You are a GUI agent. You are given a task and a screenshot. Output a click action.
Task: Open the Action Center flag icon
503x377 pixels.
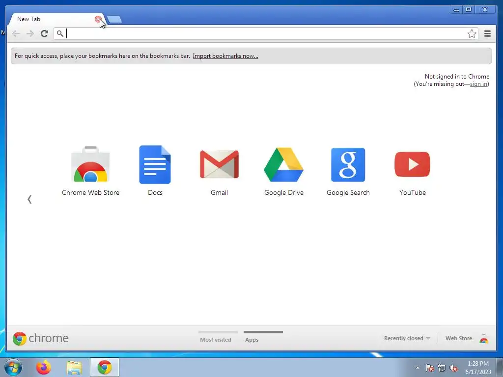point(430,368)
